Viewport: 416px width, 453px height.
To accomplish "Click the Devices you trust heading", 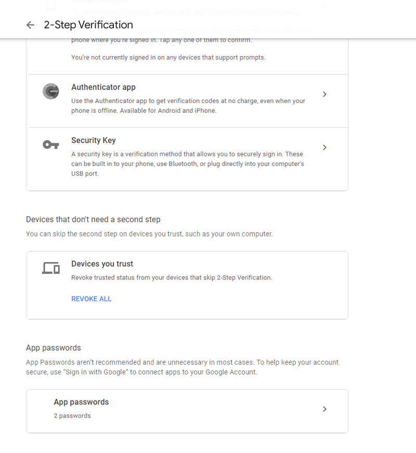I will tap(102, 264).
